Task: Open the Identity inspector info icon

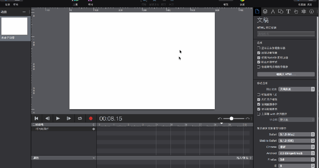Action: (x=312, y=11)
